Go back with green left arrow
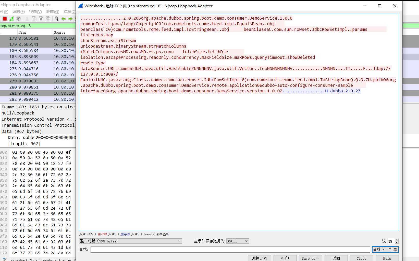419x261 pixels. pos(64,19)
